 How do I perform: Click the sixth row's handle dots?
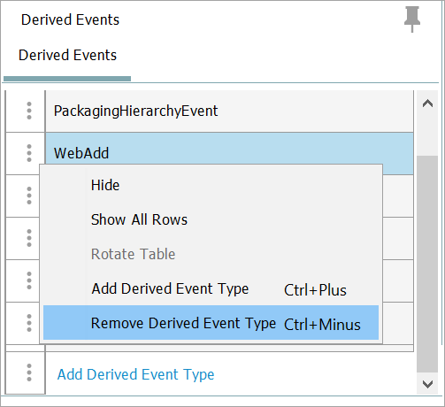[29, 323]
